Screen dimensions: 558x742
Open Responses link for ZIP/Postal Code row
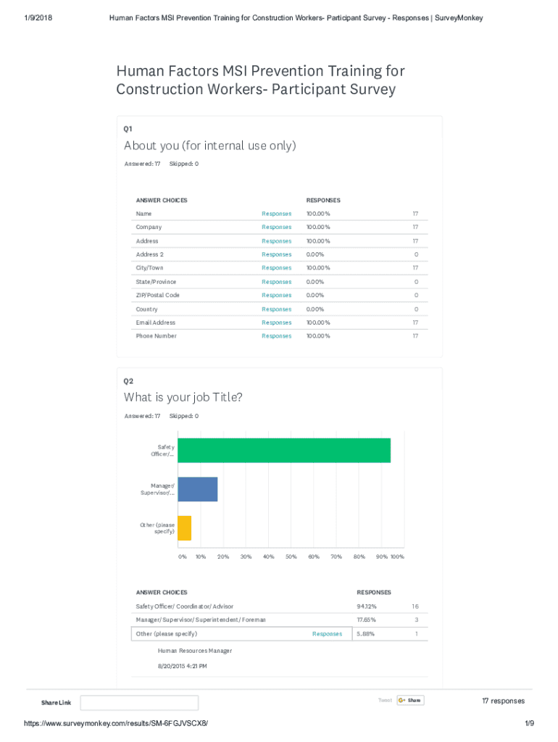point(276,296)
